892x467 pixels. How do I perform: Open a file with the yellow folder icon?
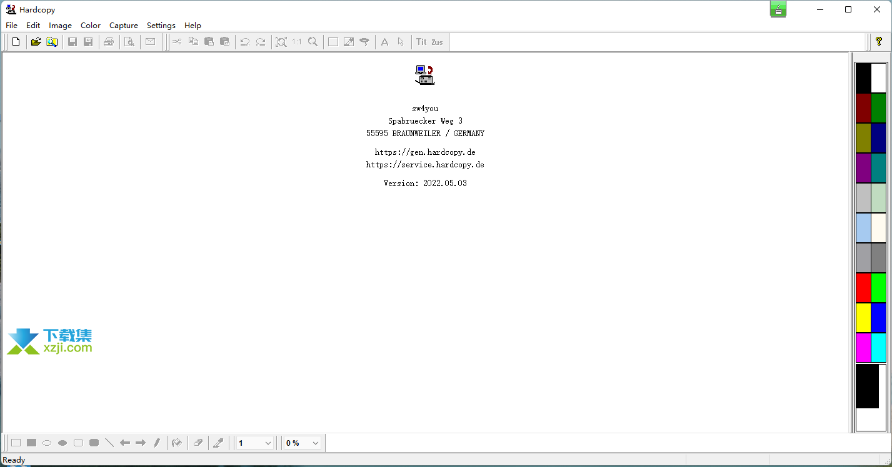pyautogui.click(x=36, y=42)
